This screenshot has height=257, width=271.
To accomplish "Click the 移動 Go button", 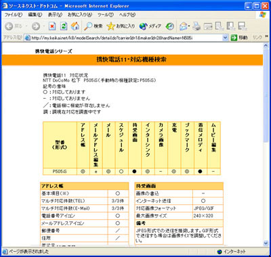I will click(239, 38).
